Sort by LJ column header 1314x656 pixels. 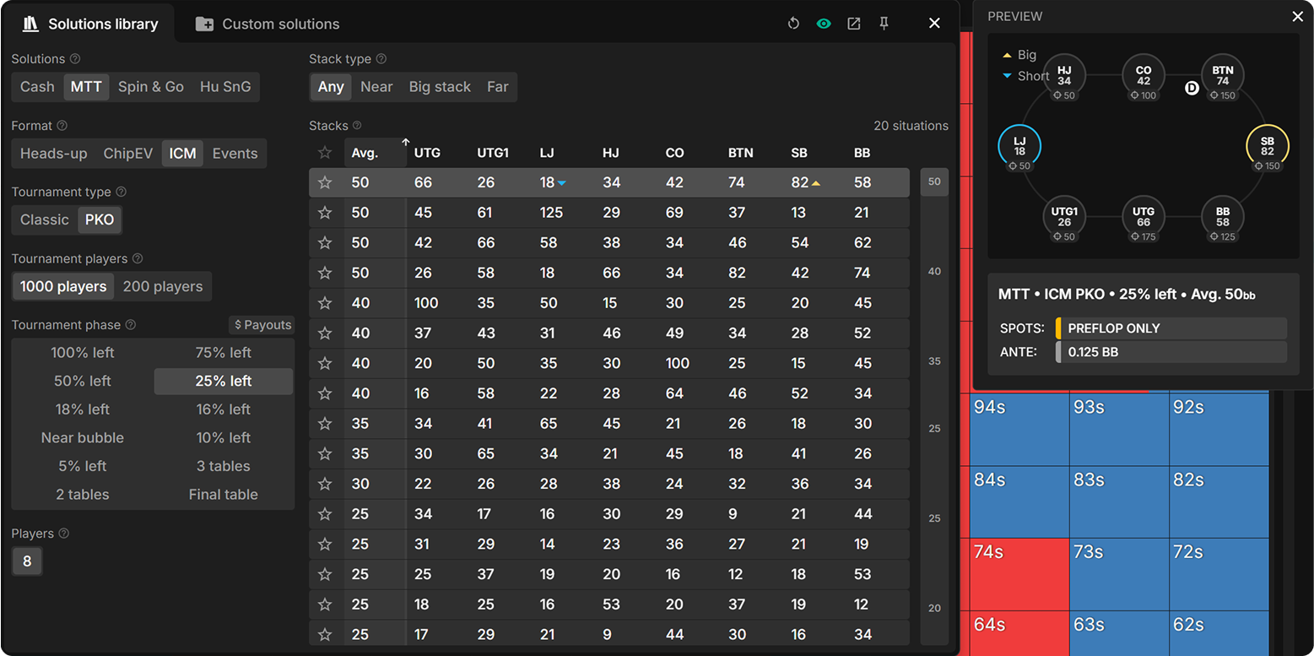(x=547, y=153)
